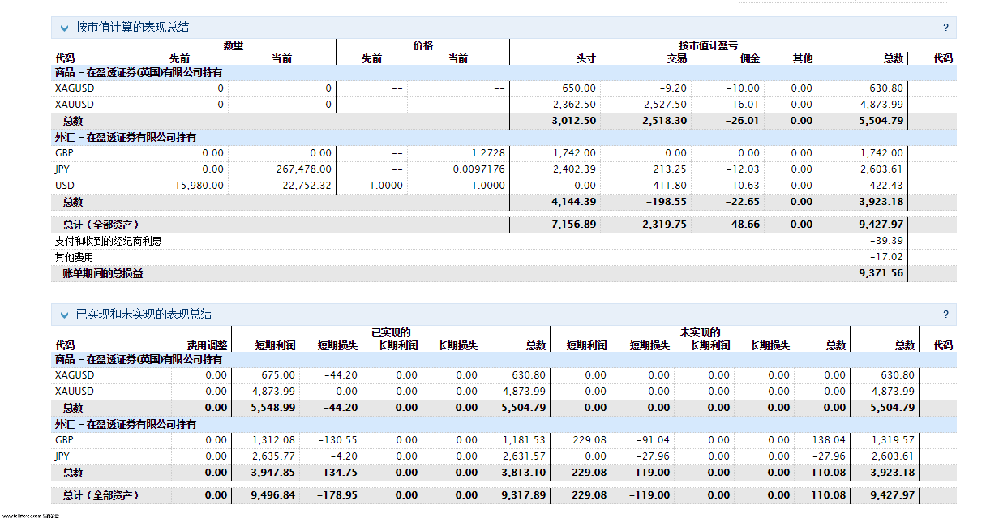
Task: Collapse the 按市值计算的表现总结 section chevron
Action: tap(64, 28)
